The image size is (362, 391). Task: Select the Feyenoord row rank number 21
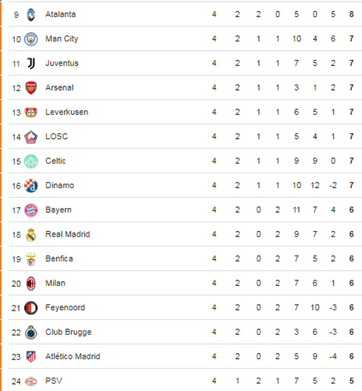tap(16, 308)
